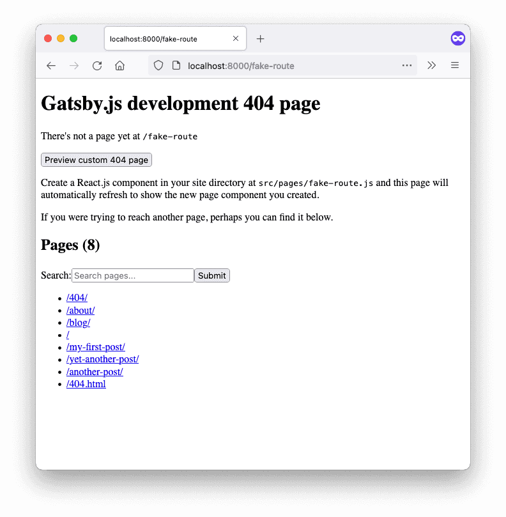
Task: Navigate to the /404.html link
Action: 86,384
